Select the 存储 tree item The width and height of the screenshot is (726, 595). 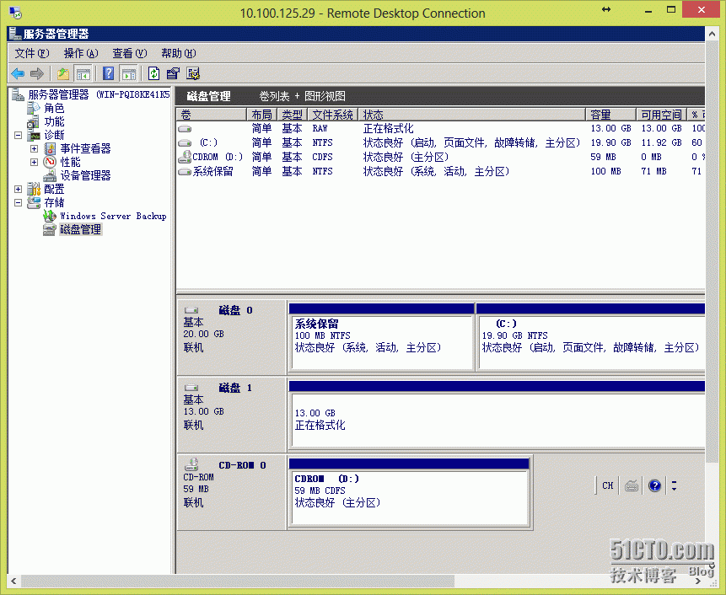[x=54, y=202]
